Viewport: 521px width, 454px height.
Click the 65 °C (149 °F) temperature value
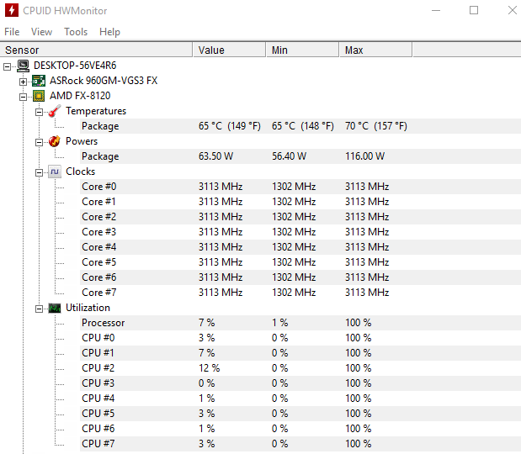230,126
